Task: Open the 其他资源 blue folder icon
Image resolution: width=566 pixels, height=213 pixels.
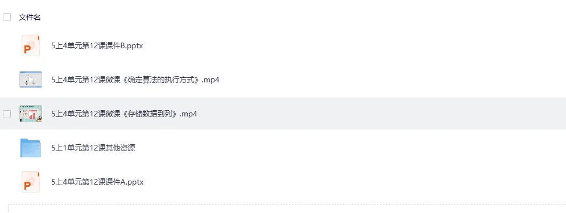Action: pos(31,148)
